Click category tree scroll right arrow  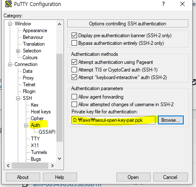pos(52,165)
